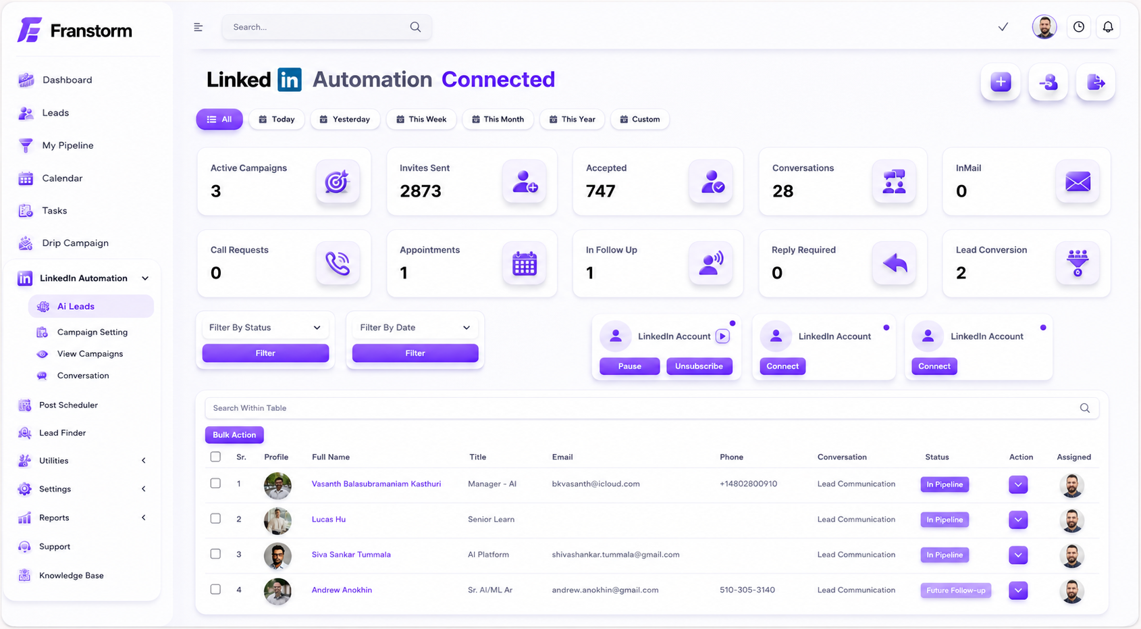Click the Dashboard sidebar icon
Screen dimensions: 1141x629
(x=26, y=80)
